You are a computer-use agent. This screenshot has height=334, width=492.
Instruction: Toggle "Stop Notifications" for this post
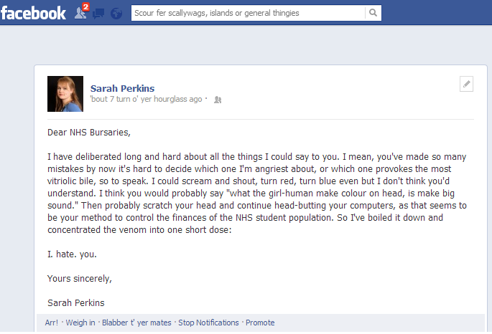208,323
